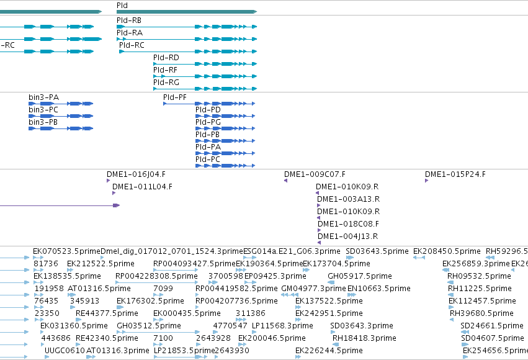Viewport: 528px width, 360px height.
Task: Click the Pld-PF protein glyph line
Action: (209, 104)
